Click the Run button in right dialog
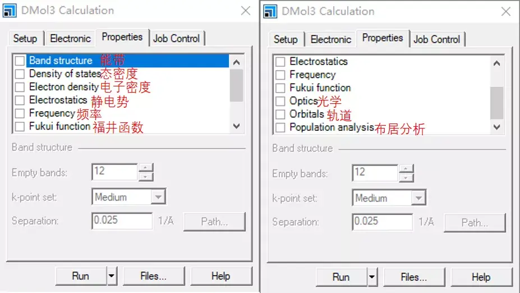Screen dimensions: 520x293 [x=341, y=277]
